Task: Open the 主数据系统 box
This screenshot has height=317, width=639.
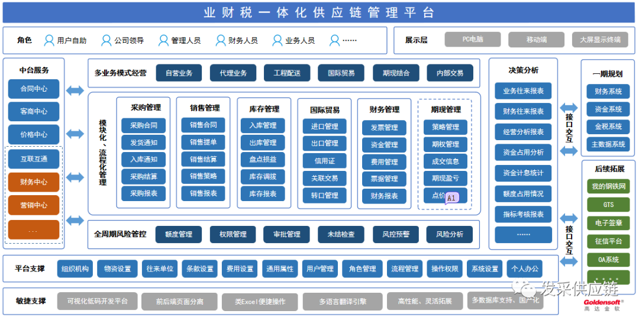Action: (608, 144)
